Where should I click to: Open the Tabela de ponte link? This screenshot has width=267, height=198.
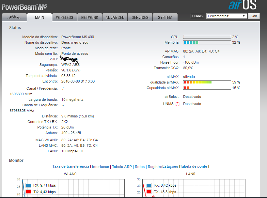194,166
